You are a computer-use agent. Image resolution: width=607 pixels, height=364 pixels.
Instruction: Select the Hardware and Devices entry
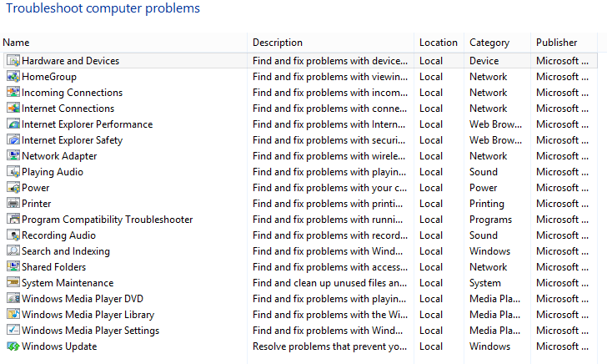70,61
